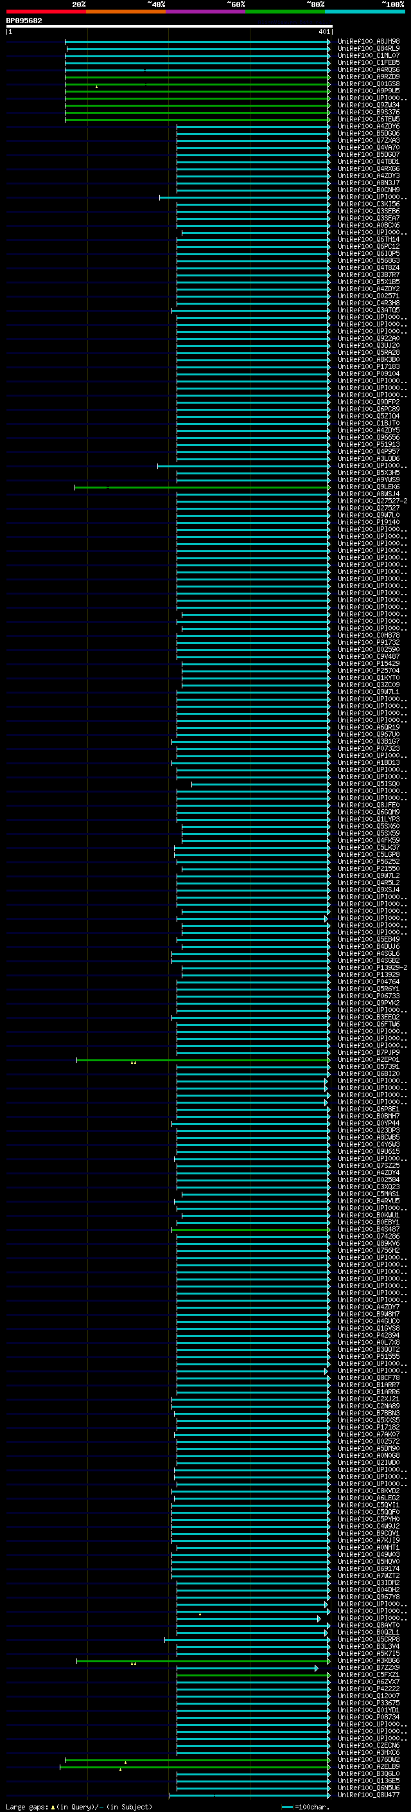
Task: Select hit label UniRef100_P21550
Action: pos(369,868)
